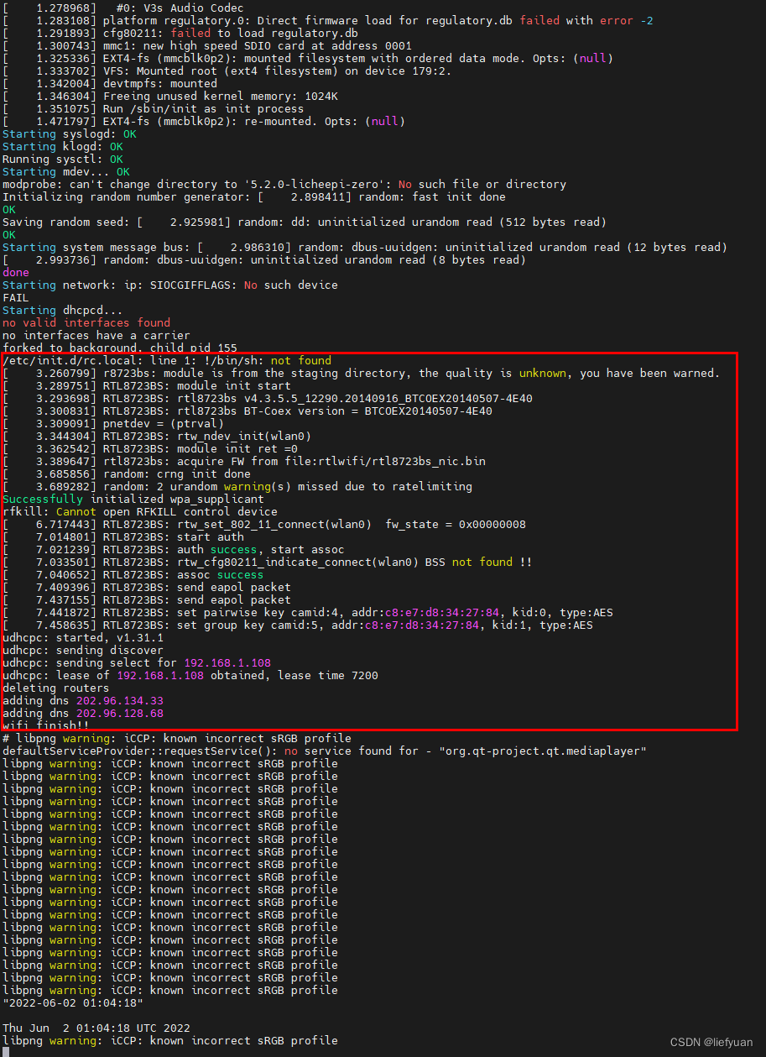Click 'forked to background, child pid 155'
766x1057 pixels.
pyautogui.click(x=120, y=348)
